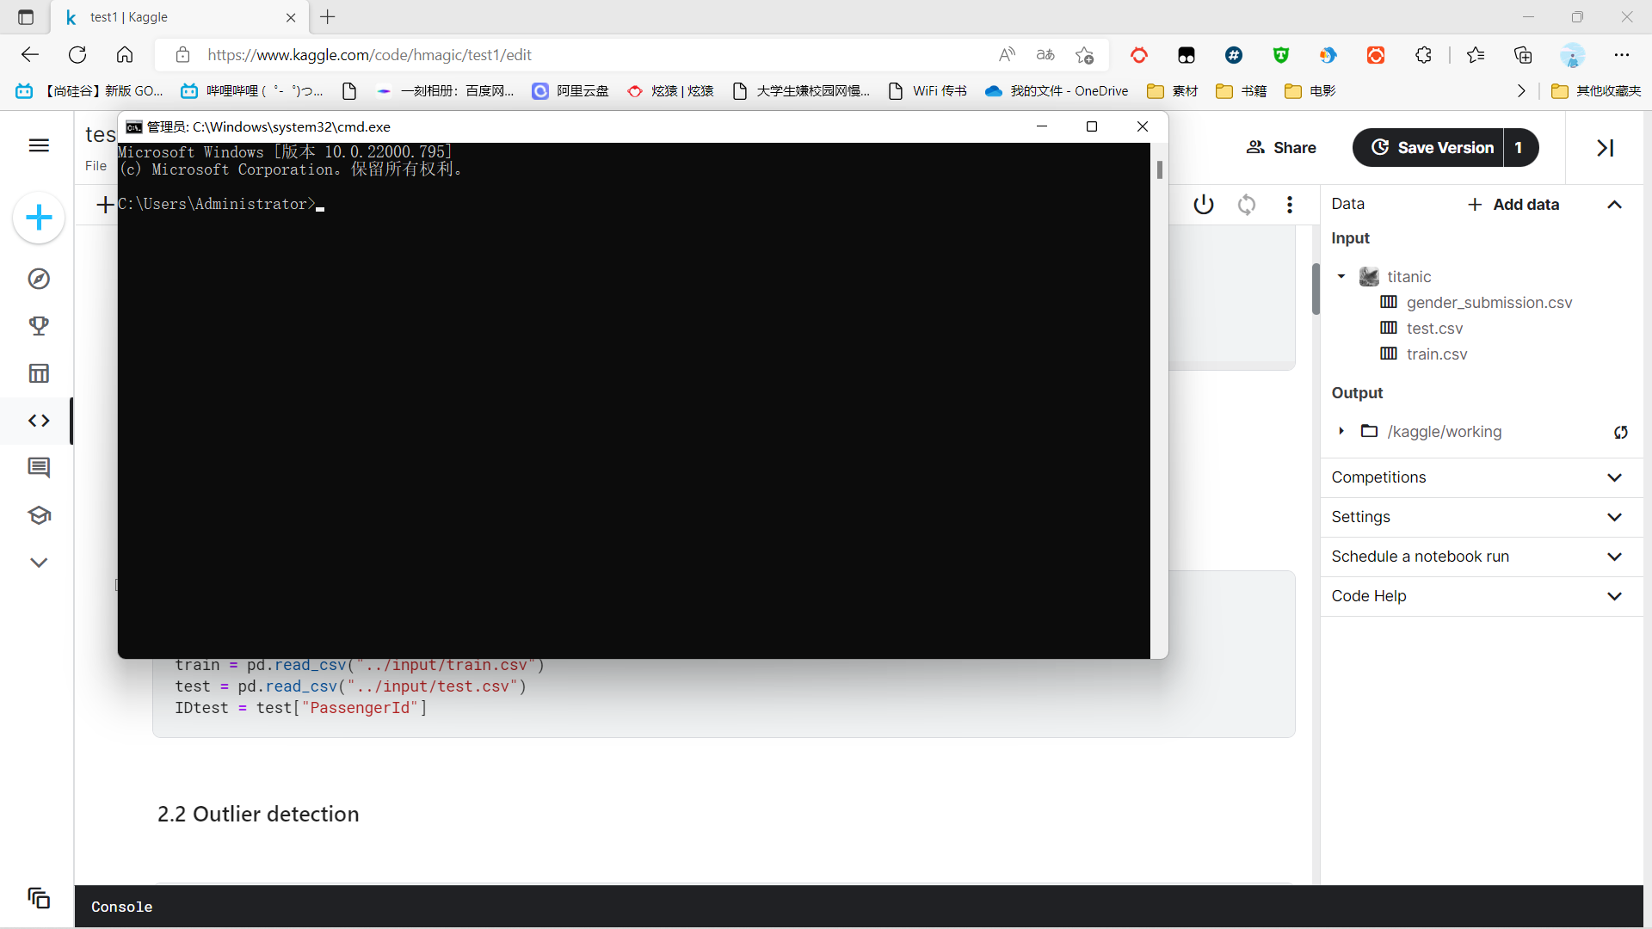Open the tab actions menu icon
This screenshot has height=929, width=1652.
point(26,17)
